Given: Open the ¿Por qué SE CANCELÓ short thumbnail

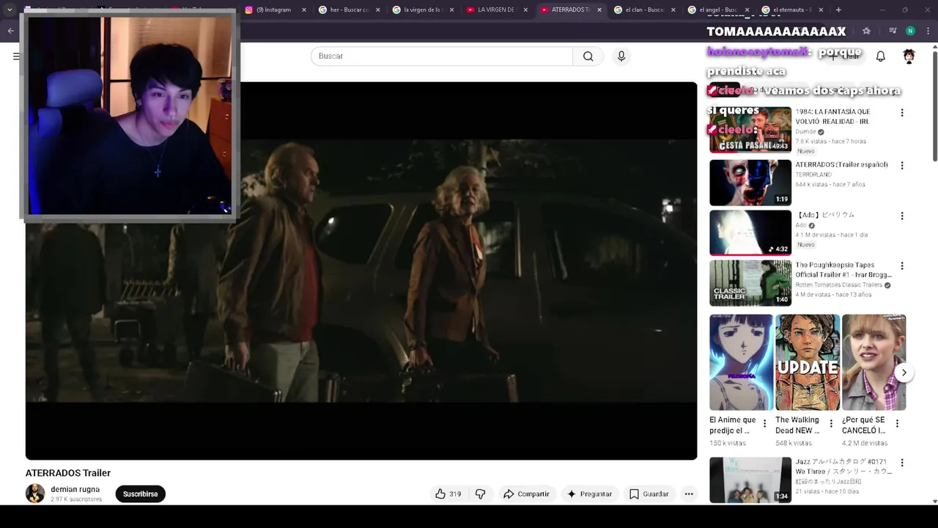Looking at the screenshot, I should click(x=874, y=362).
